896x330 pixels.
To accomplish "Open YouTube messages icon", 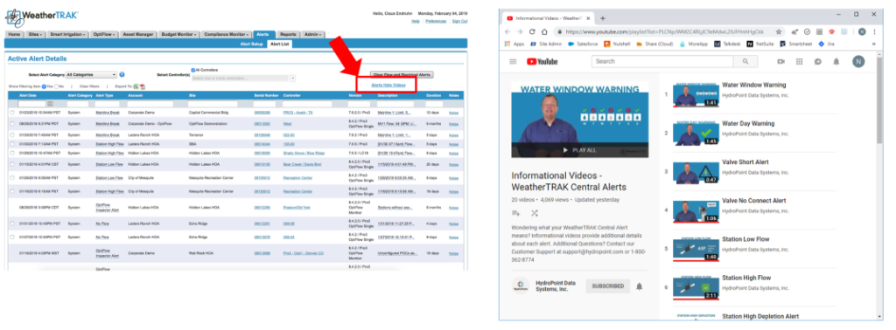I will pyautogui.click(x=818, y=62).
